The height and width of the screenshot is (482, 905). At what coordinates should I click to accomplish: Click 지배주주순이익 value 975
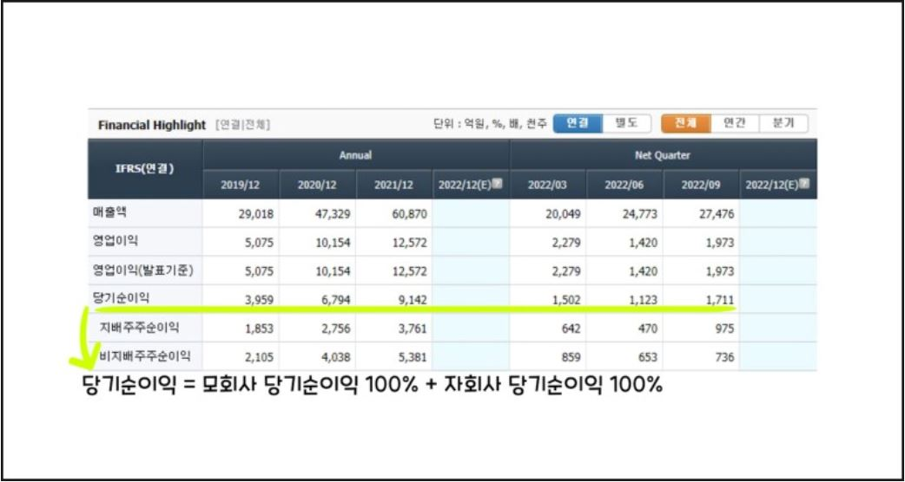tap(724, 329)
